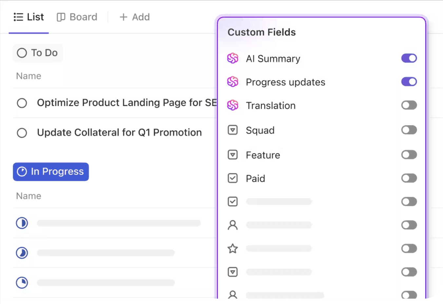Image resolution: width=443 pixels, height=304 pixels.
Task: Click the Translation AI icon
Action: (233, 105)
